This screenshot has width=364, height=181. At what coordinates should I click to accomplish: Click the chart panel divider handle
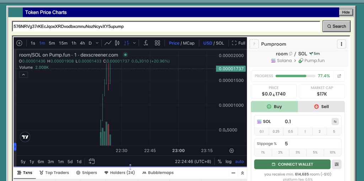tap(130, 166)
